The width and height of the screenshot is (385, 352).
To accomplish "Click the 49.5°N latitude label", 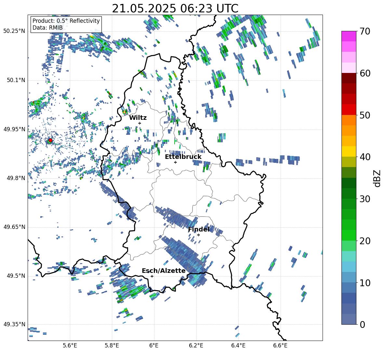I will click(x=16, y=276).
